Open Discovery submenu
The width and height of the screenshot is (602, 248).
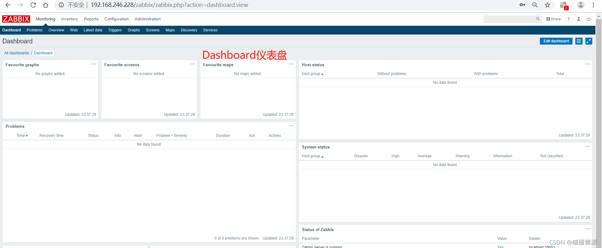coord(189,30)
